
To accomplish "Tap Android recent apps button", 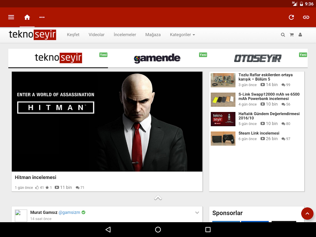I will (208, 230).
